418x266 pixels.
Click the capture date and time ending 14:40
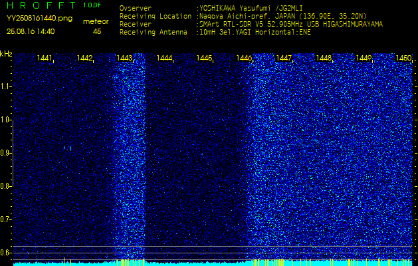(x=31, y=32)
